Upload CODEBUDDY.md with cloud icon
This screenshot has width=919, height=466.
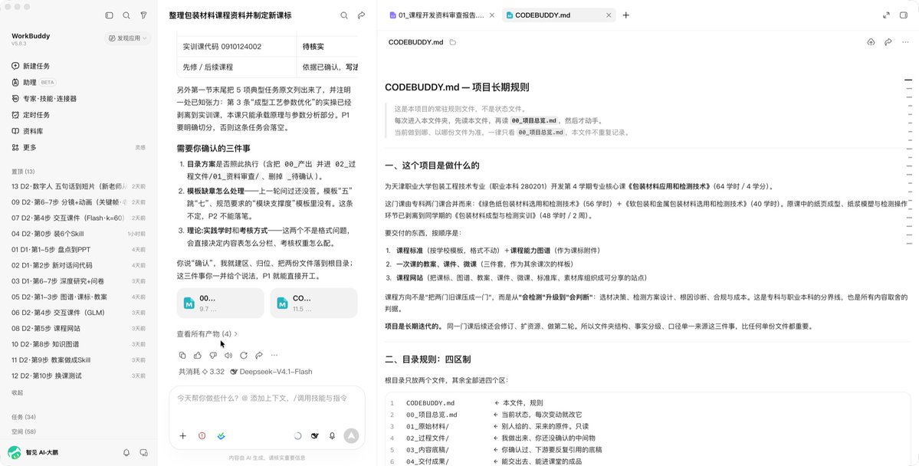point(871,42)
